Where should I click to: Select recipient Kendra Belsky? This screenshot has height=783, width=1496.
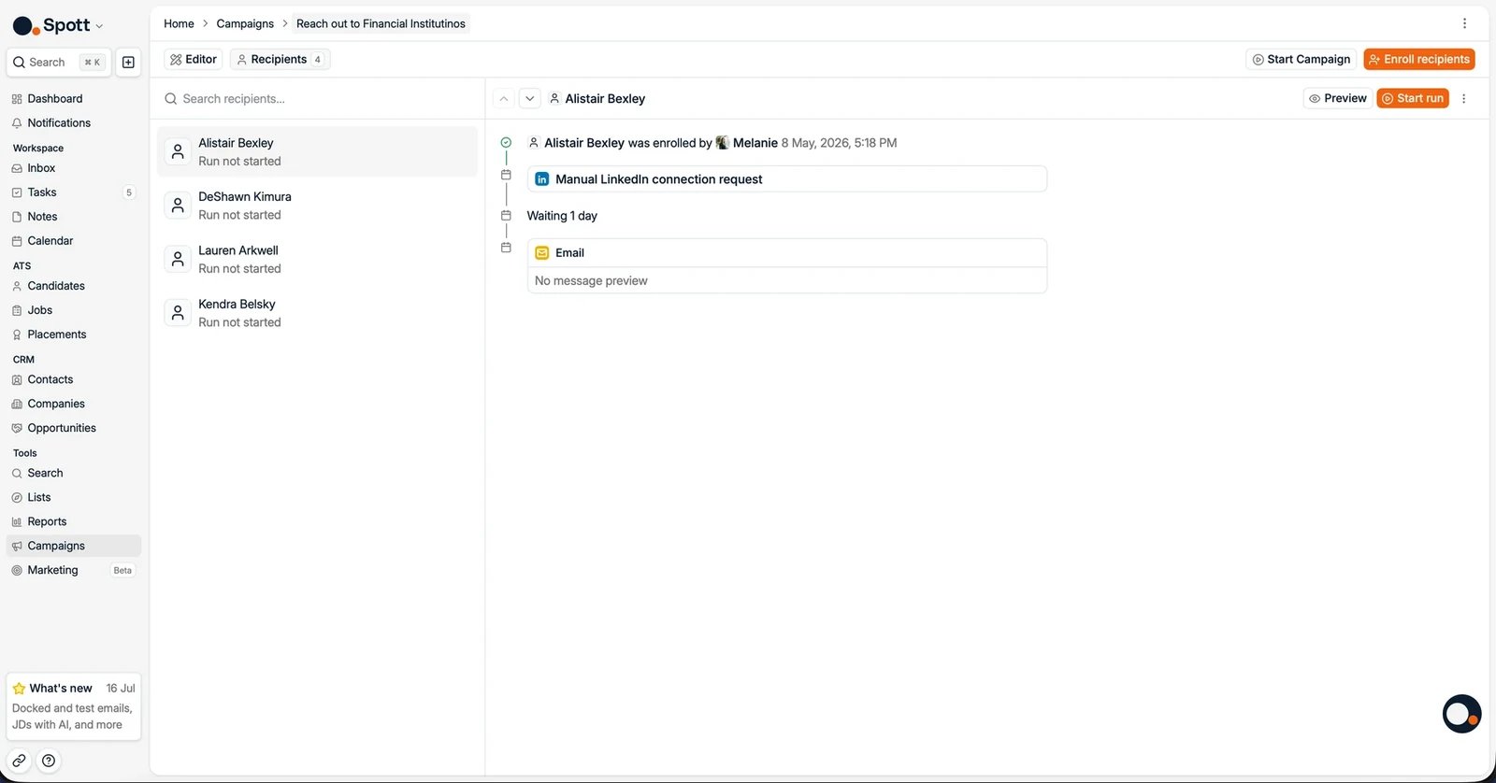point(317,313)
